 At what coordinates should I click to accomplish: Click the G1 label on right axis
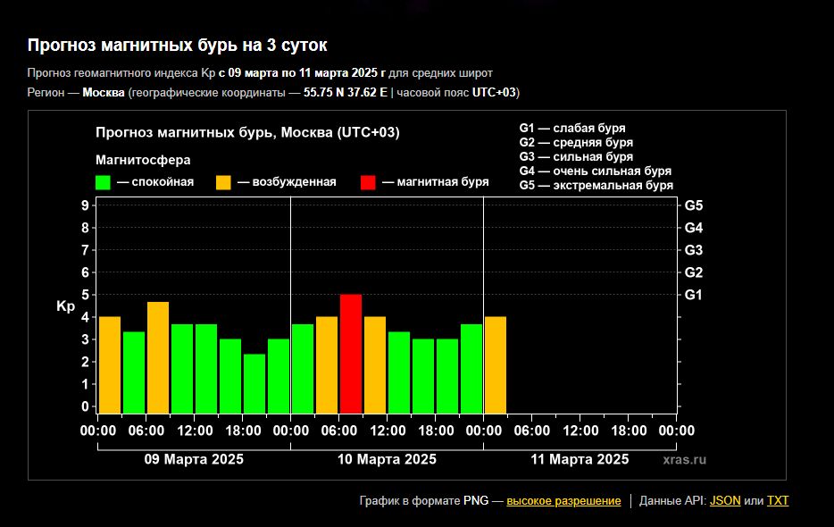pos(694,295)
